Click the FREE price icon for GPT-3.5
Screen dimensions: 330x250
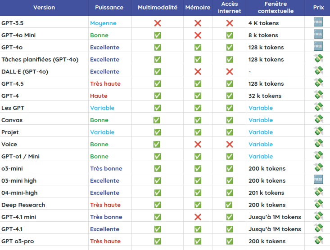pyautogui.click(x=318, y=22)
